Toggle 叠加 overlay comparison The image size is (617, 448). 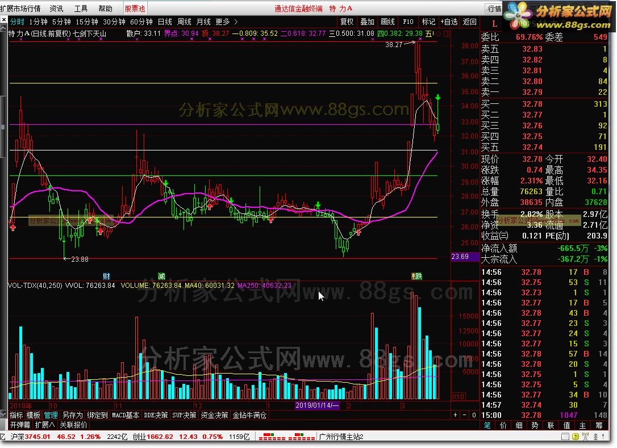(367, 22)
